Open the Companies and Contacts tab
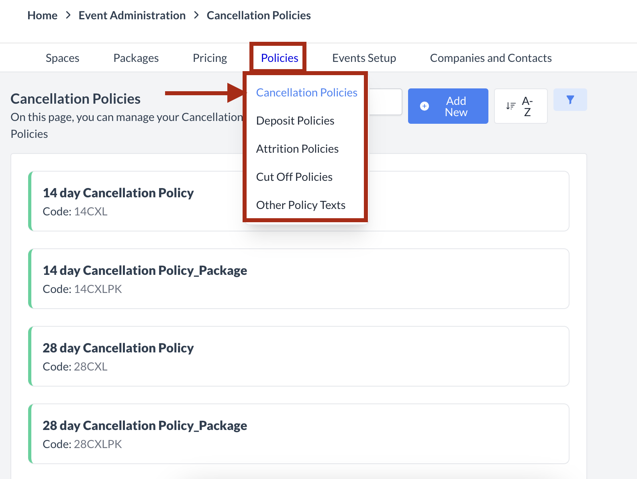Image resolution: width=637 pixels, height=479 pixels. 490,58
